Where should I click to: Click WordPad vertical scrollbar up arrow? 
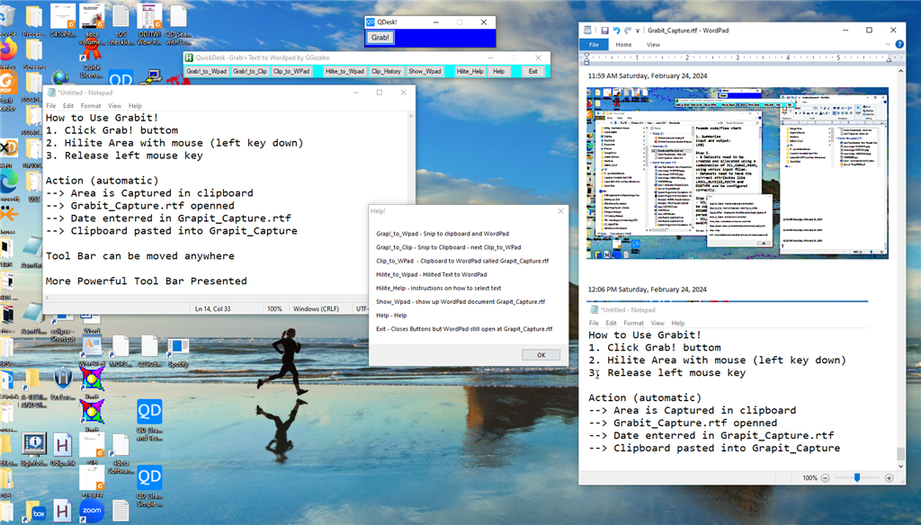click(900, 71)
